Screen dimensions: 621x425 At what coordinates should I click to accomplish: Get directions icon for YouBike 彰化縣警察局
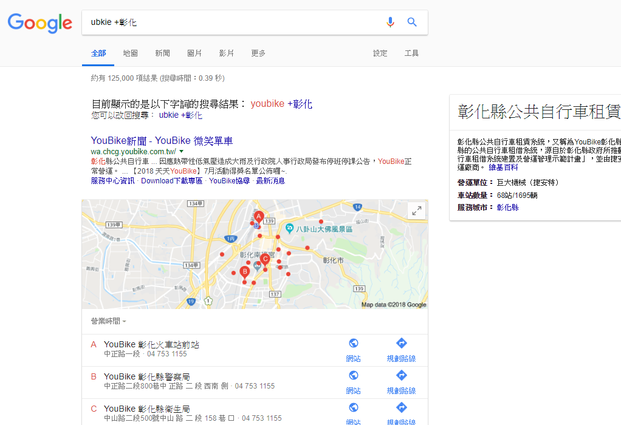(401, 375)
